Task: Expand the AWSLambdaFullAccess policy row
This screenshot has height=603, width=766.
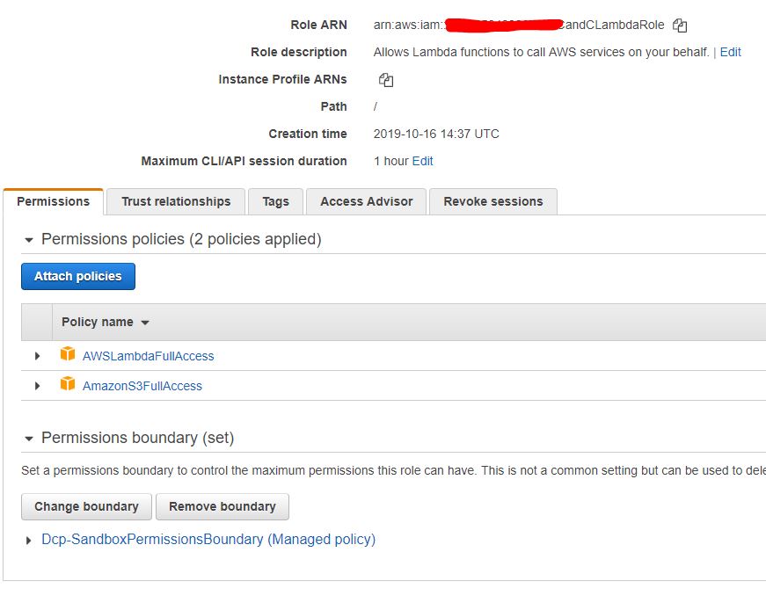Action: tap(37, 356)
